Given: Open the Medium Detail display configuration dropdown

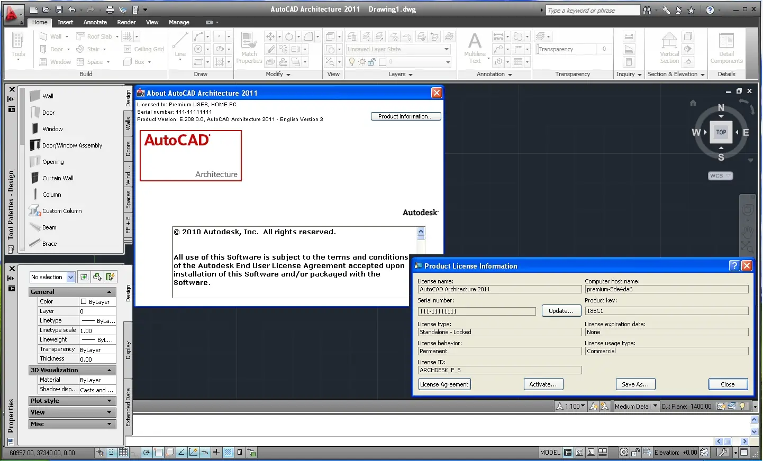Looking at the screenshot, I should pyautogui.click(x=636, y=407).
